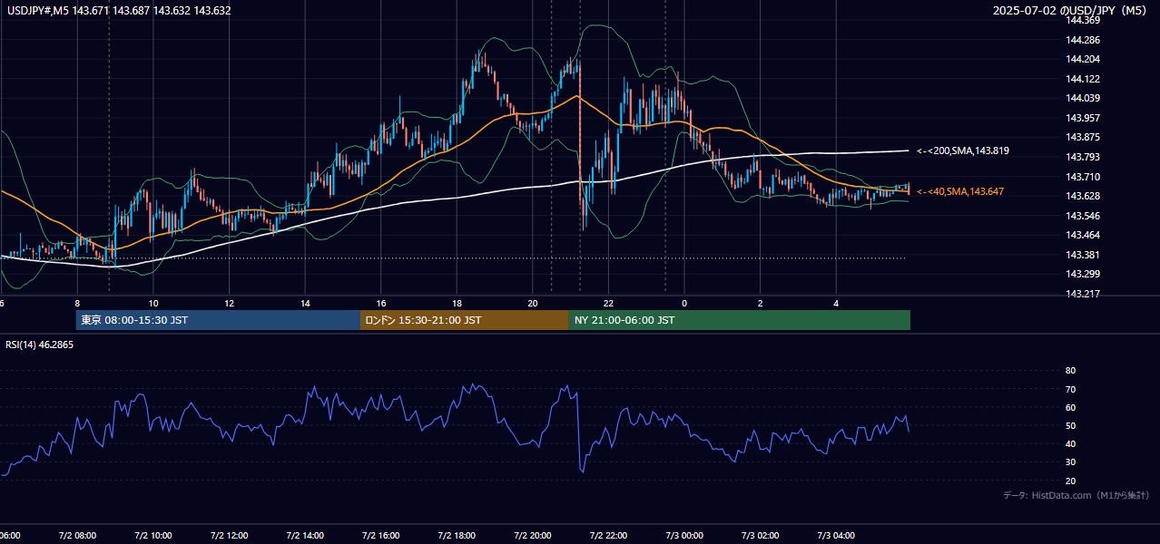Click the hour 12 label under price chart
1160x544 pixels.
coord(230,303)
